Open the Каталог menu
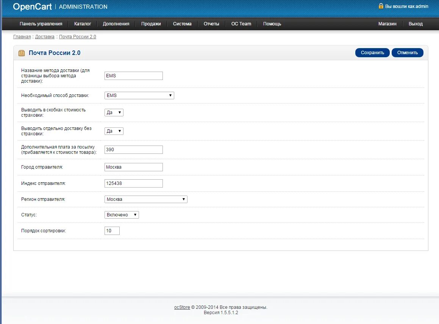 [83, 24]
